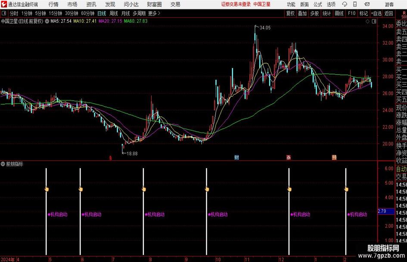Click the 复权 toolbar button

click(290, 13)
